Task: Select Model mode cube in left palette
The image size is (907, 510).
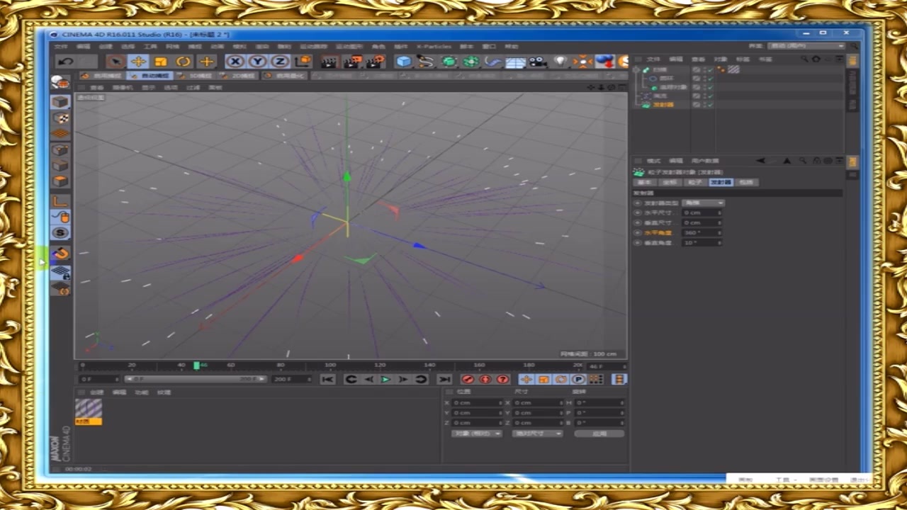Action: (x=60, y=101)
